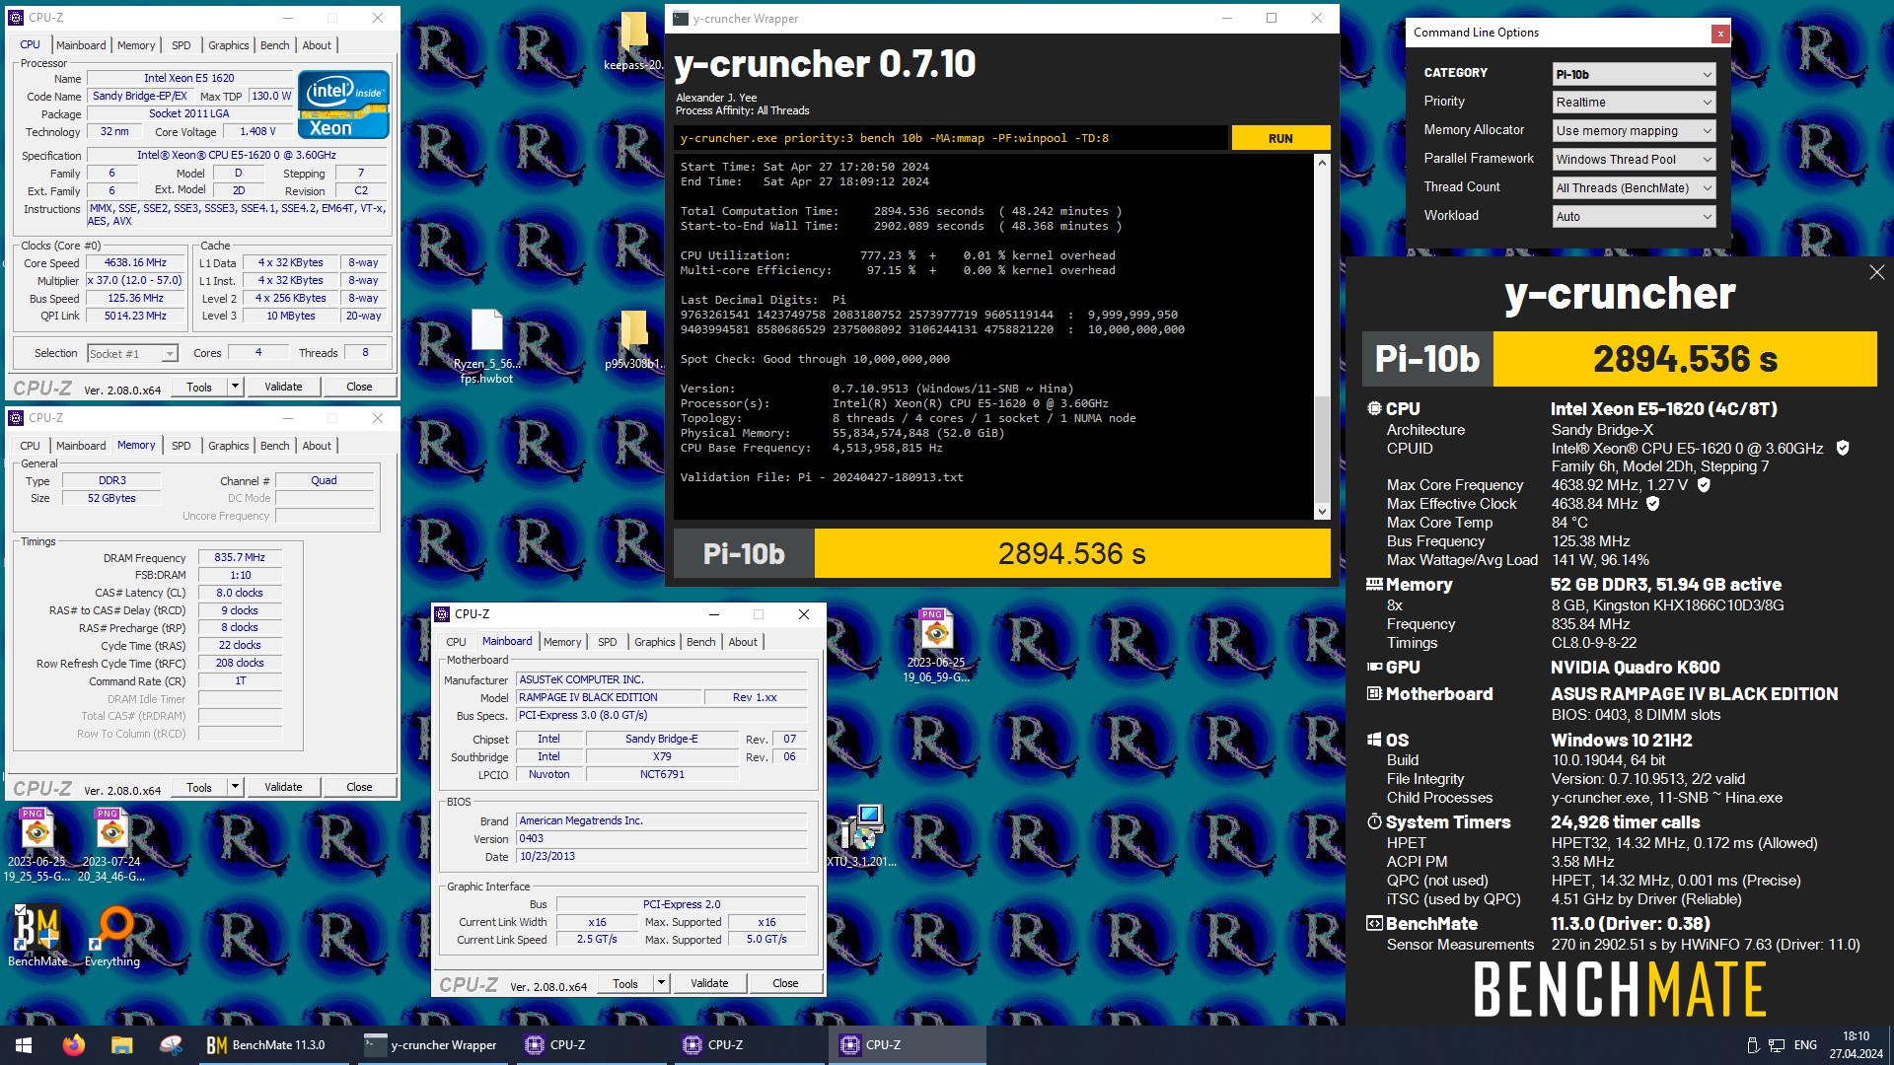The image size is (1894, 1065).
Task: Open the 2023-06-25 19_25_55 PNG desktop icon
Action: tap(36, 845)
